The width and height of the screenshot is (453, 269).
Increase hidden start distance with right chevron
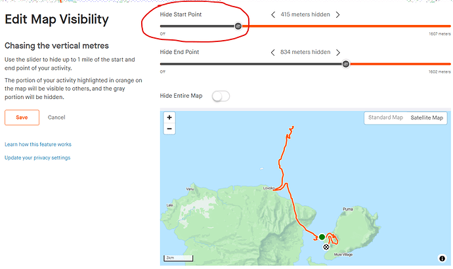click(337, 14)
